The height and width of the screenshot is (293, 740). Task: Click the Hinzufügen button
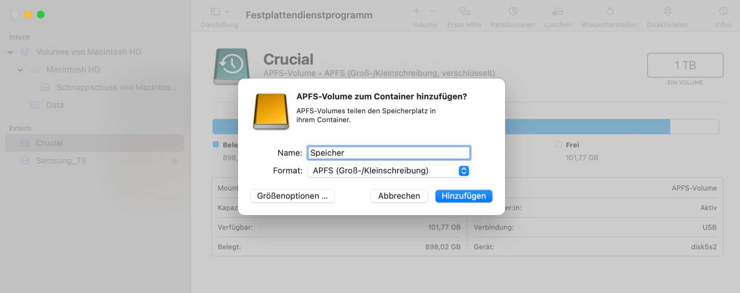pos(463,195)
